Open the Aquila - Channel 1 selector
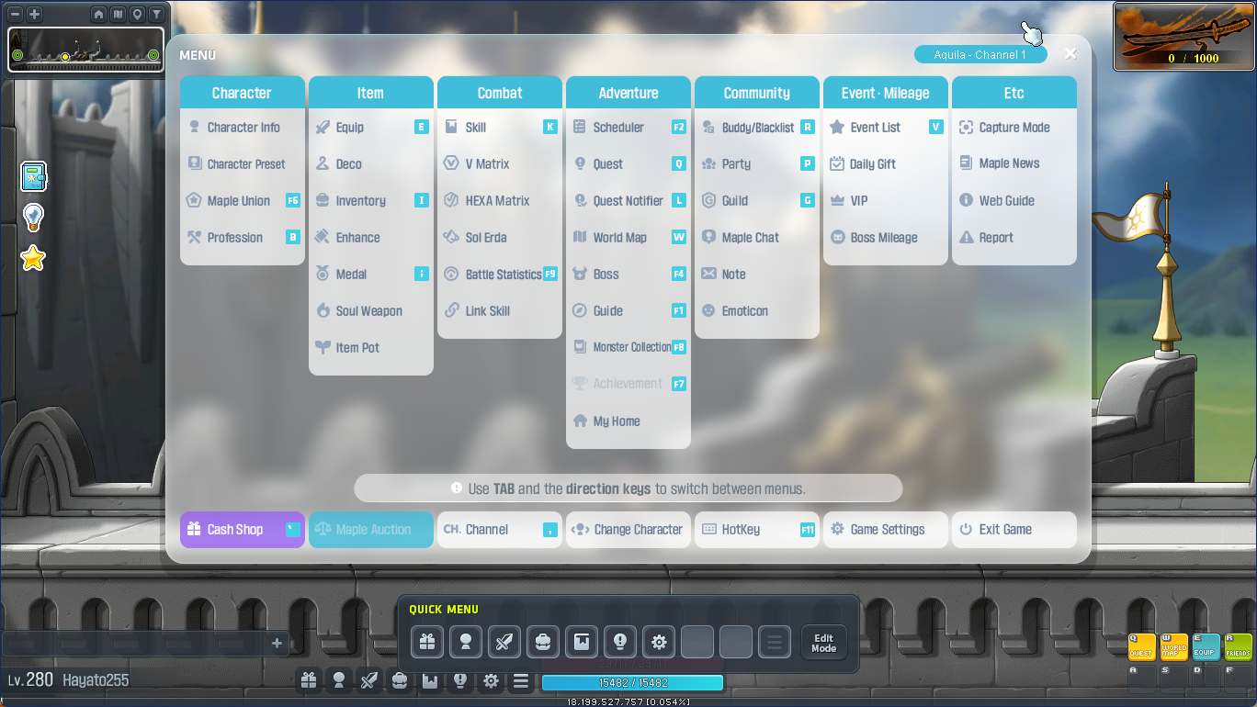Screen dimensions: 1257x707 coord(980,55)
